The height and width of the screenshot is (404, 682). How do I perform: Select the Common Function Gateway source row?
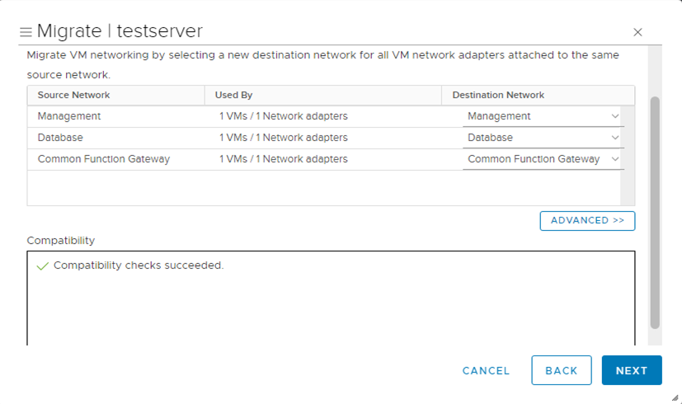[104, 159]
